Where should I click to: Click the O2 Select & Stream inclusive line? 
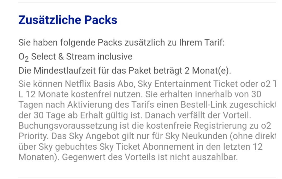tap(75, 57)
